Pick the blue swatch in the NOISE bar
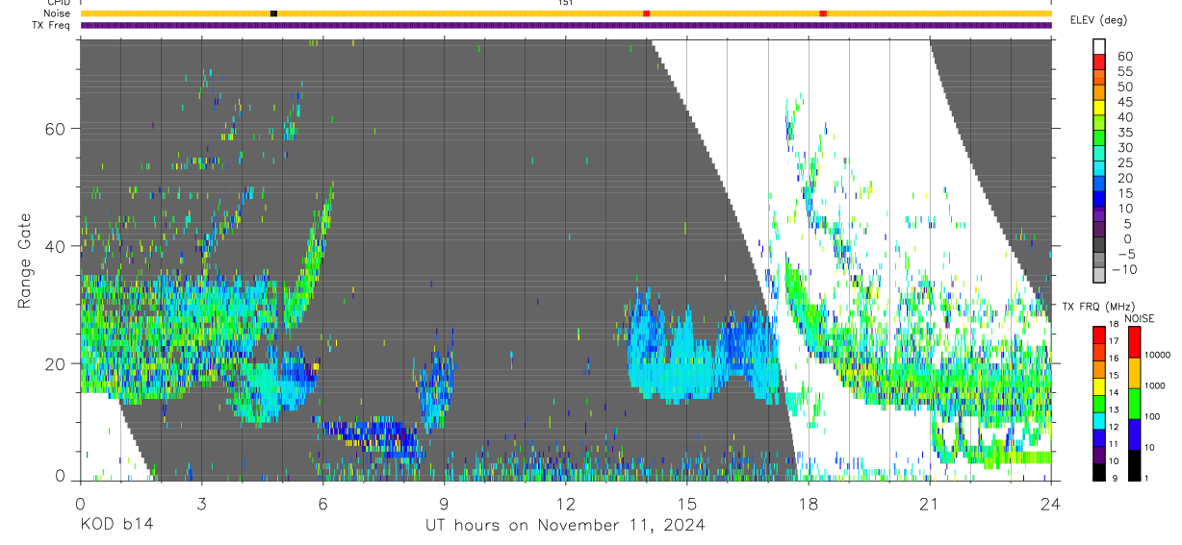Viewport: 1182px width, 545px height. coord(1135,434)
